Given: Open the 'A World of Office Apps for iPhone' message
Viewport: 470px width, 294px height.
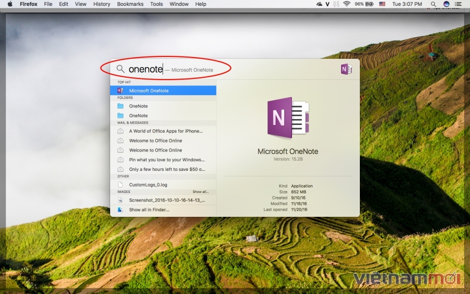Looking at the screenshot, I should (x=163, y=131).
